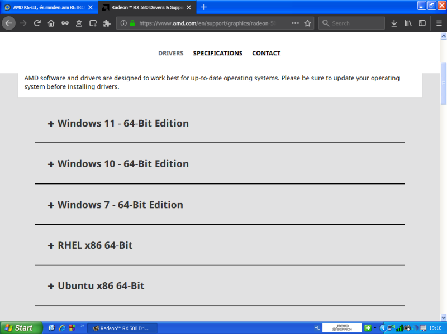Open the add-ons puzzle piece icon
Image resolution: width=447 pixels, height=334 pixels.
(107, 23)
